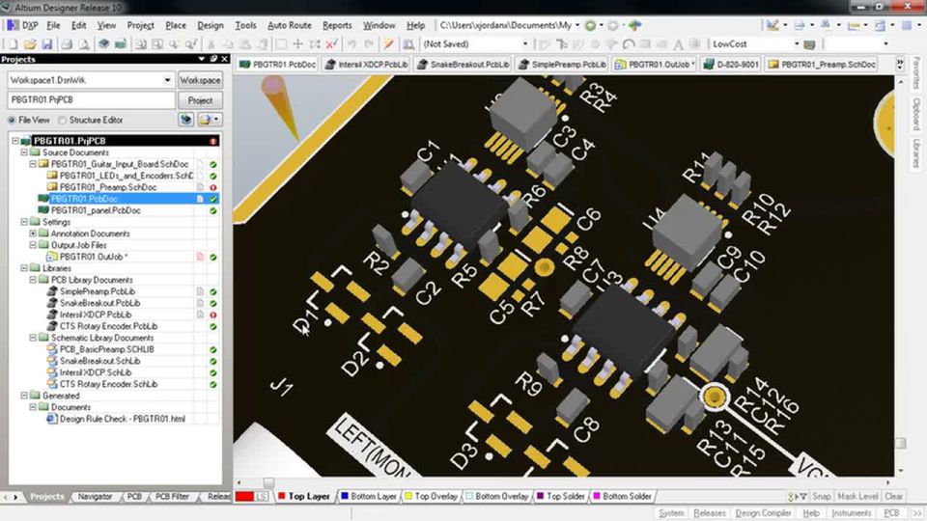Select PBGTR01_Preamp.SchDoc in the project tree
This screenshot has width=927, height=521.
pyautogui.click(x=108, y=187)
